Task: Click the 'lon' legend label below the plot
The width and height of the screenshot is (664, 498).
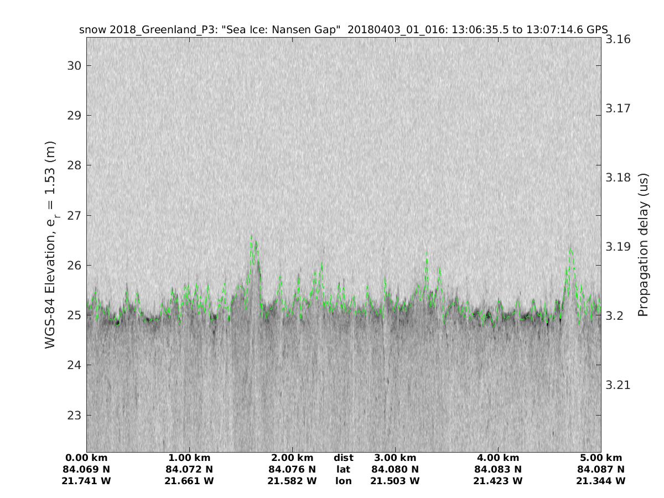Action: (344, 481)
